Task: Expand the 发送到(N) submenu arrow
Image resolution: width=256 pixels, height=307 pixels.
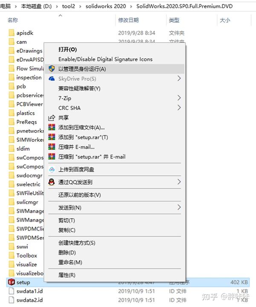Action: (x=179, y=208)
